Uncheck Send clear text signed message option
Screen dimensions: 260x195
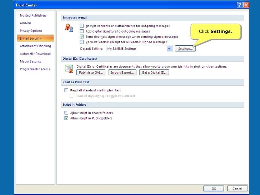[x=81, y=36]
